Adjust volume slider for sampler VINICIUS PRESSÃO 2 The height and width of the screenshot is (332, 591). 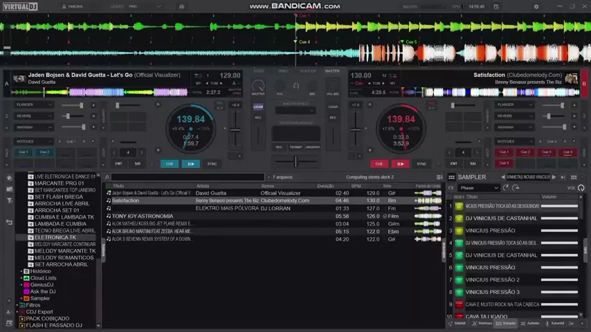[x=559, y=280]
